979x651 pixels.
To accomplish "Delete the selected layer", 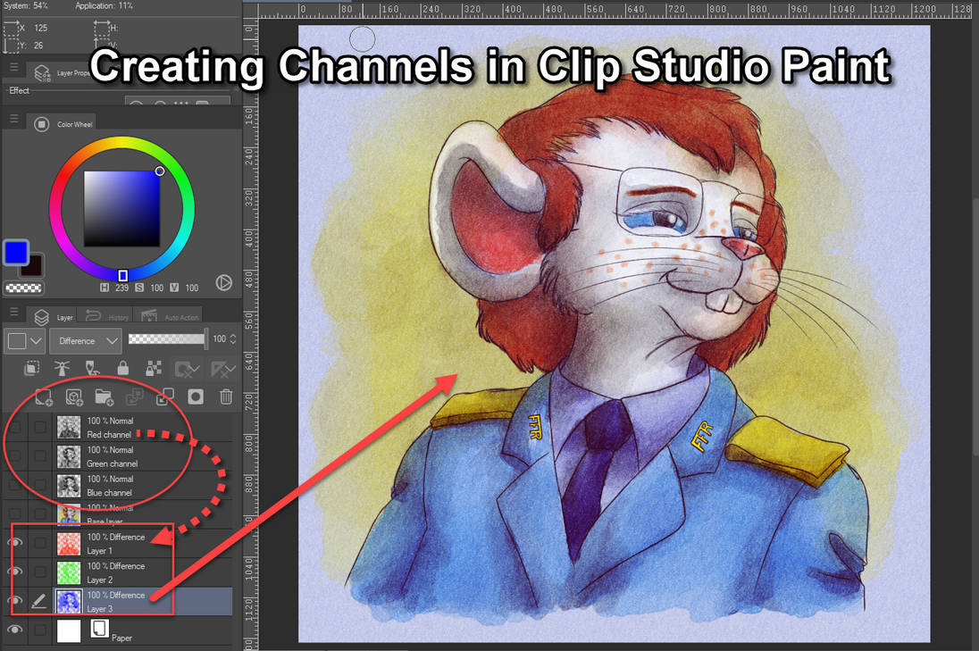I will click(226, 396).
